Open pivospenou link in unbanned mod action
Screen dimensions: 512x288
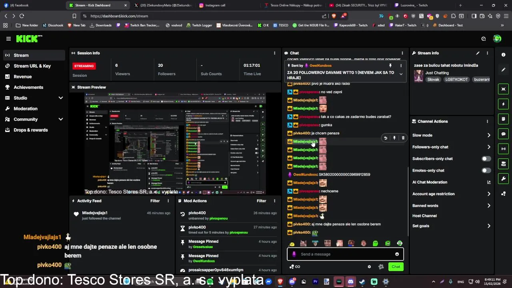[218, 218]
